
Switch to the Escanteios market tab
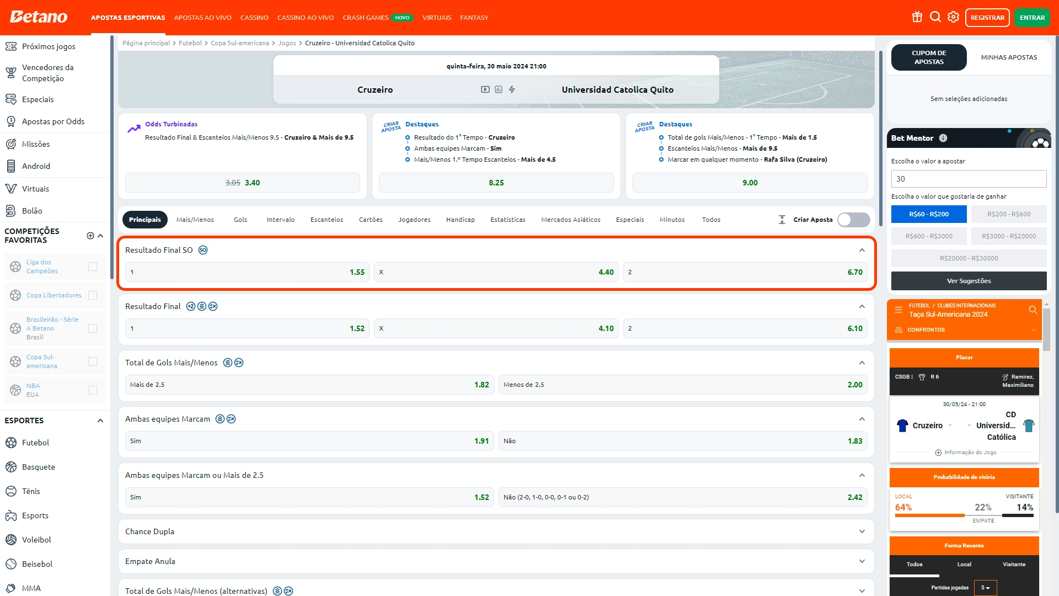[327, 220]
